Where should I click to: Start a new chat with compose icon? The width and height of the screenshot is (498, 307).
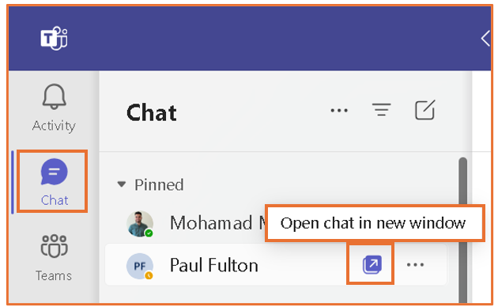pyautogui.click(x=425, y=110)
